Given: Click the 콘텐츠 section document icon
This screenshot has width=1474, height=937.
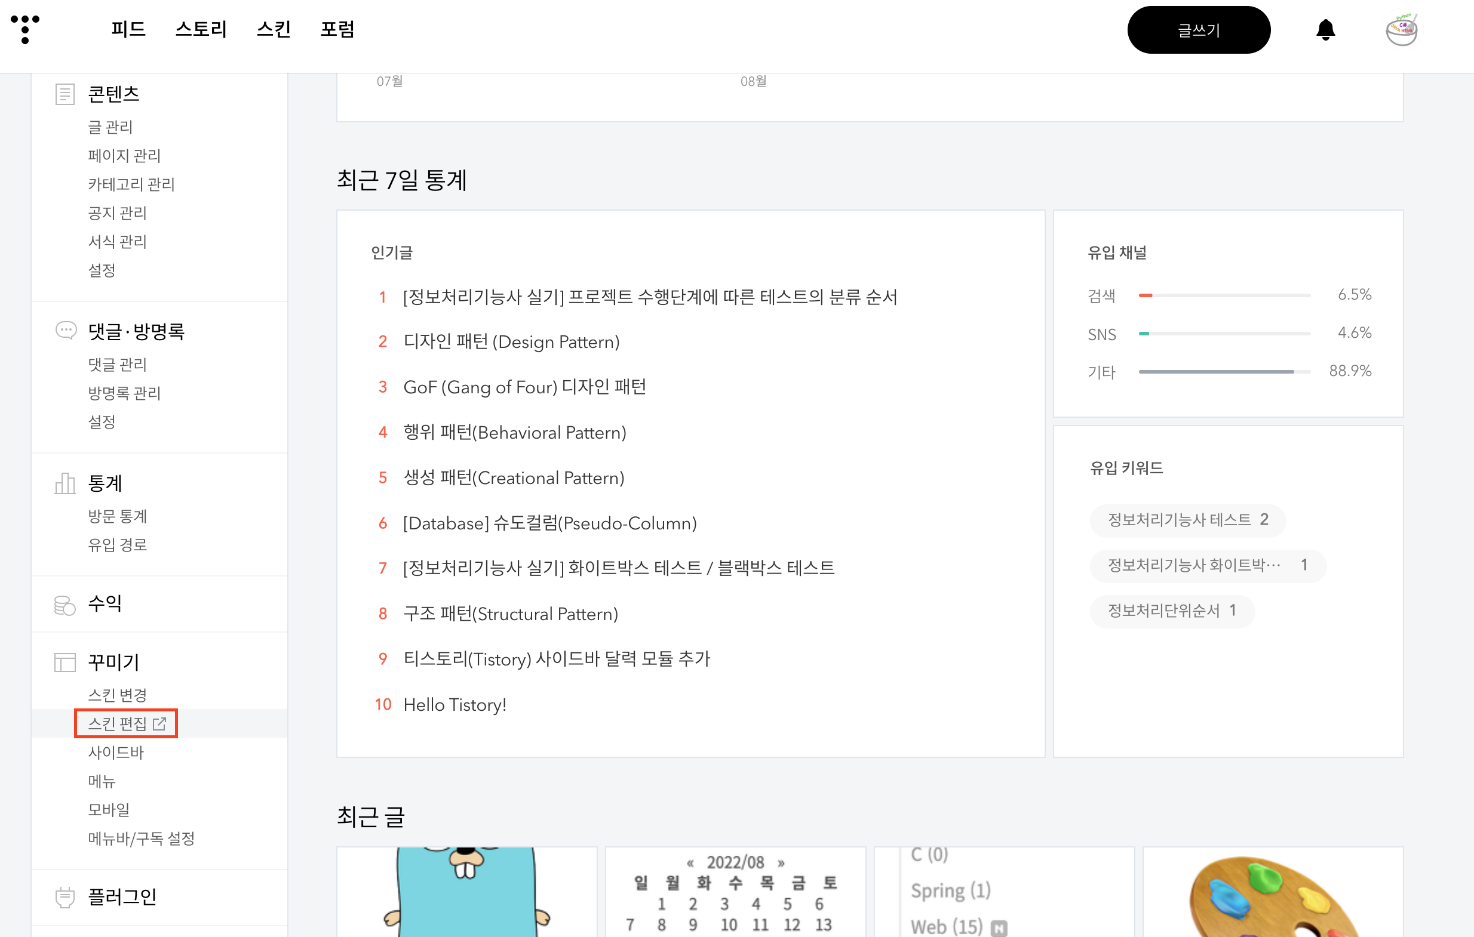Looking at the screenshot, I should click(x=65, y=94).
